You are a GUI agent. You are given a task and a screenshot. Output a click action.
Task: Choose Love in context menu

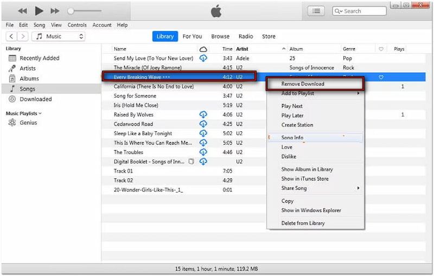[315, 147]
